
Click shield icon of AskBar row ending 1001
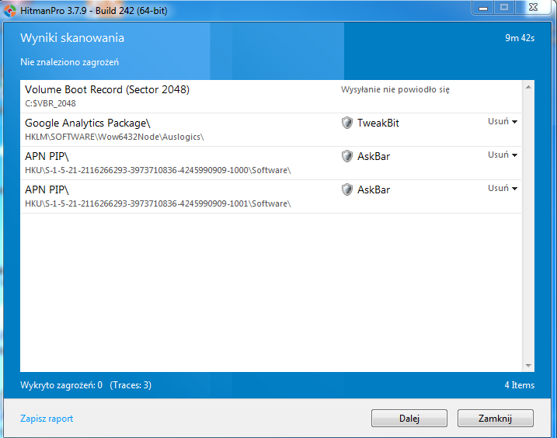[x=346, y=189]
